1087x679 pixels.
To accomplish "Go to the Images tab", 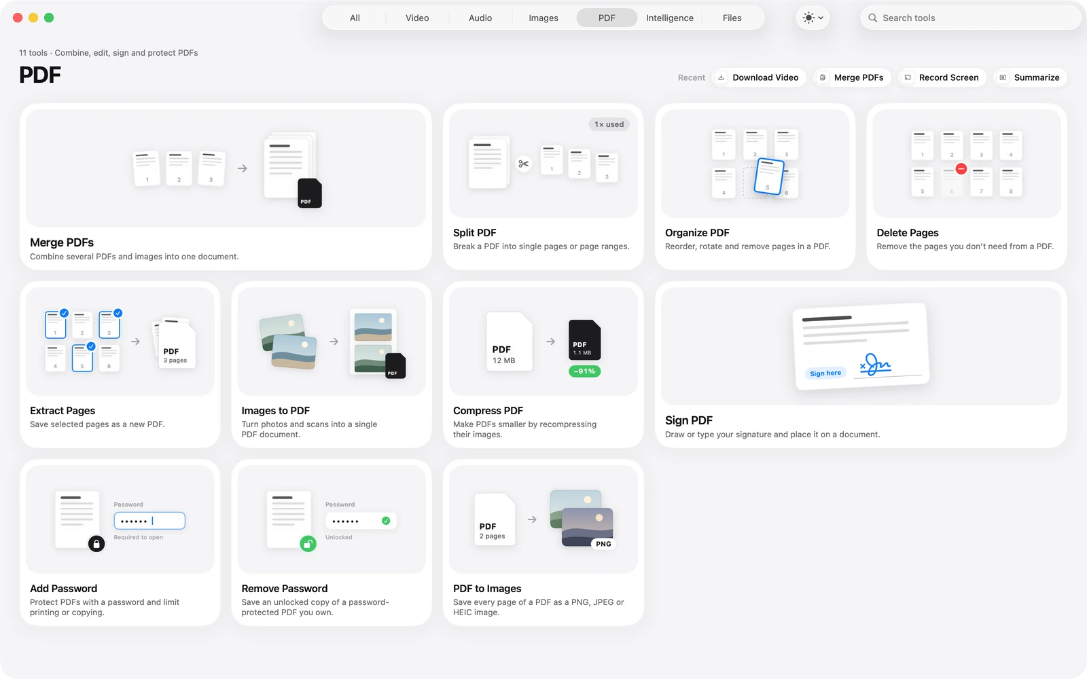I will click(543, 18).
